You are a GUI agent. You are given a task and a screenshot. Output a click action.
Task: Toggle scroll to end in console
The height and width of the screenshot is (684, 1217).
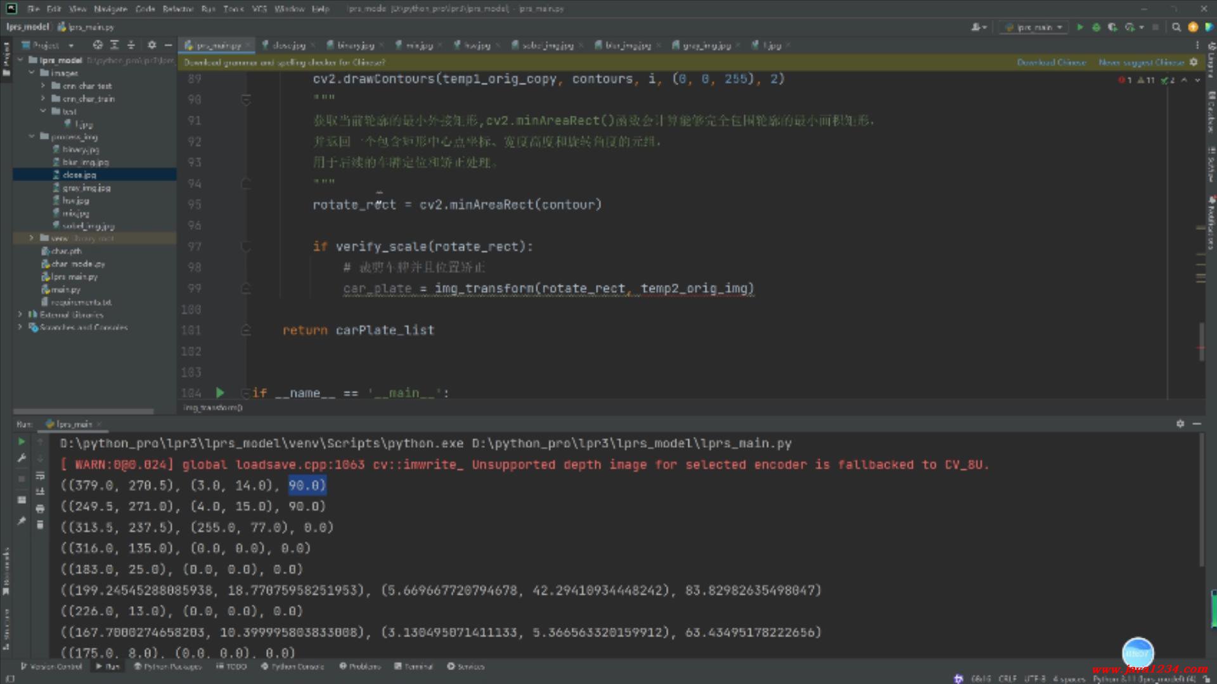pyautogui.click(x=40, y=491)
